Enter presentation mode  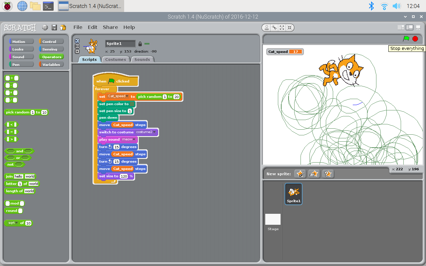418,27
